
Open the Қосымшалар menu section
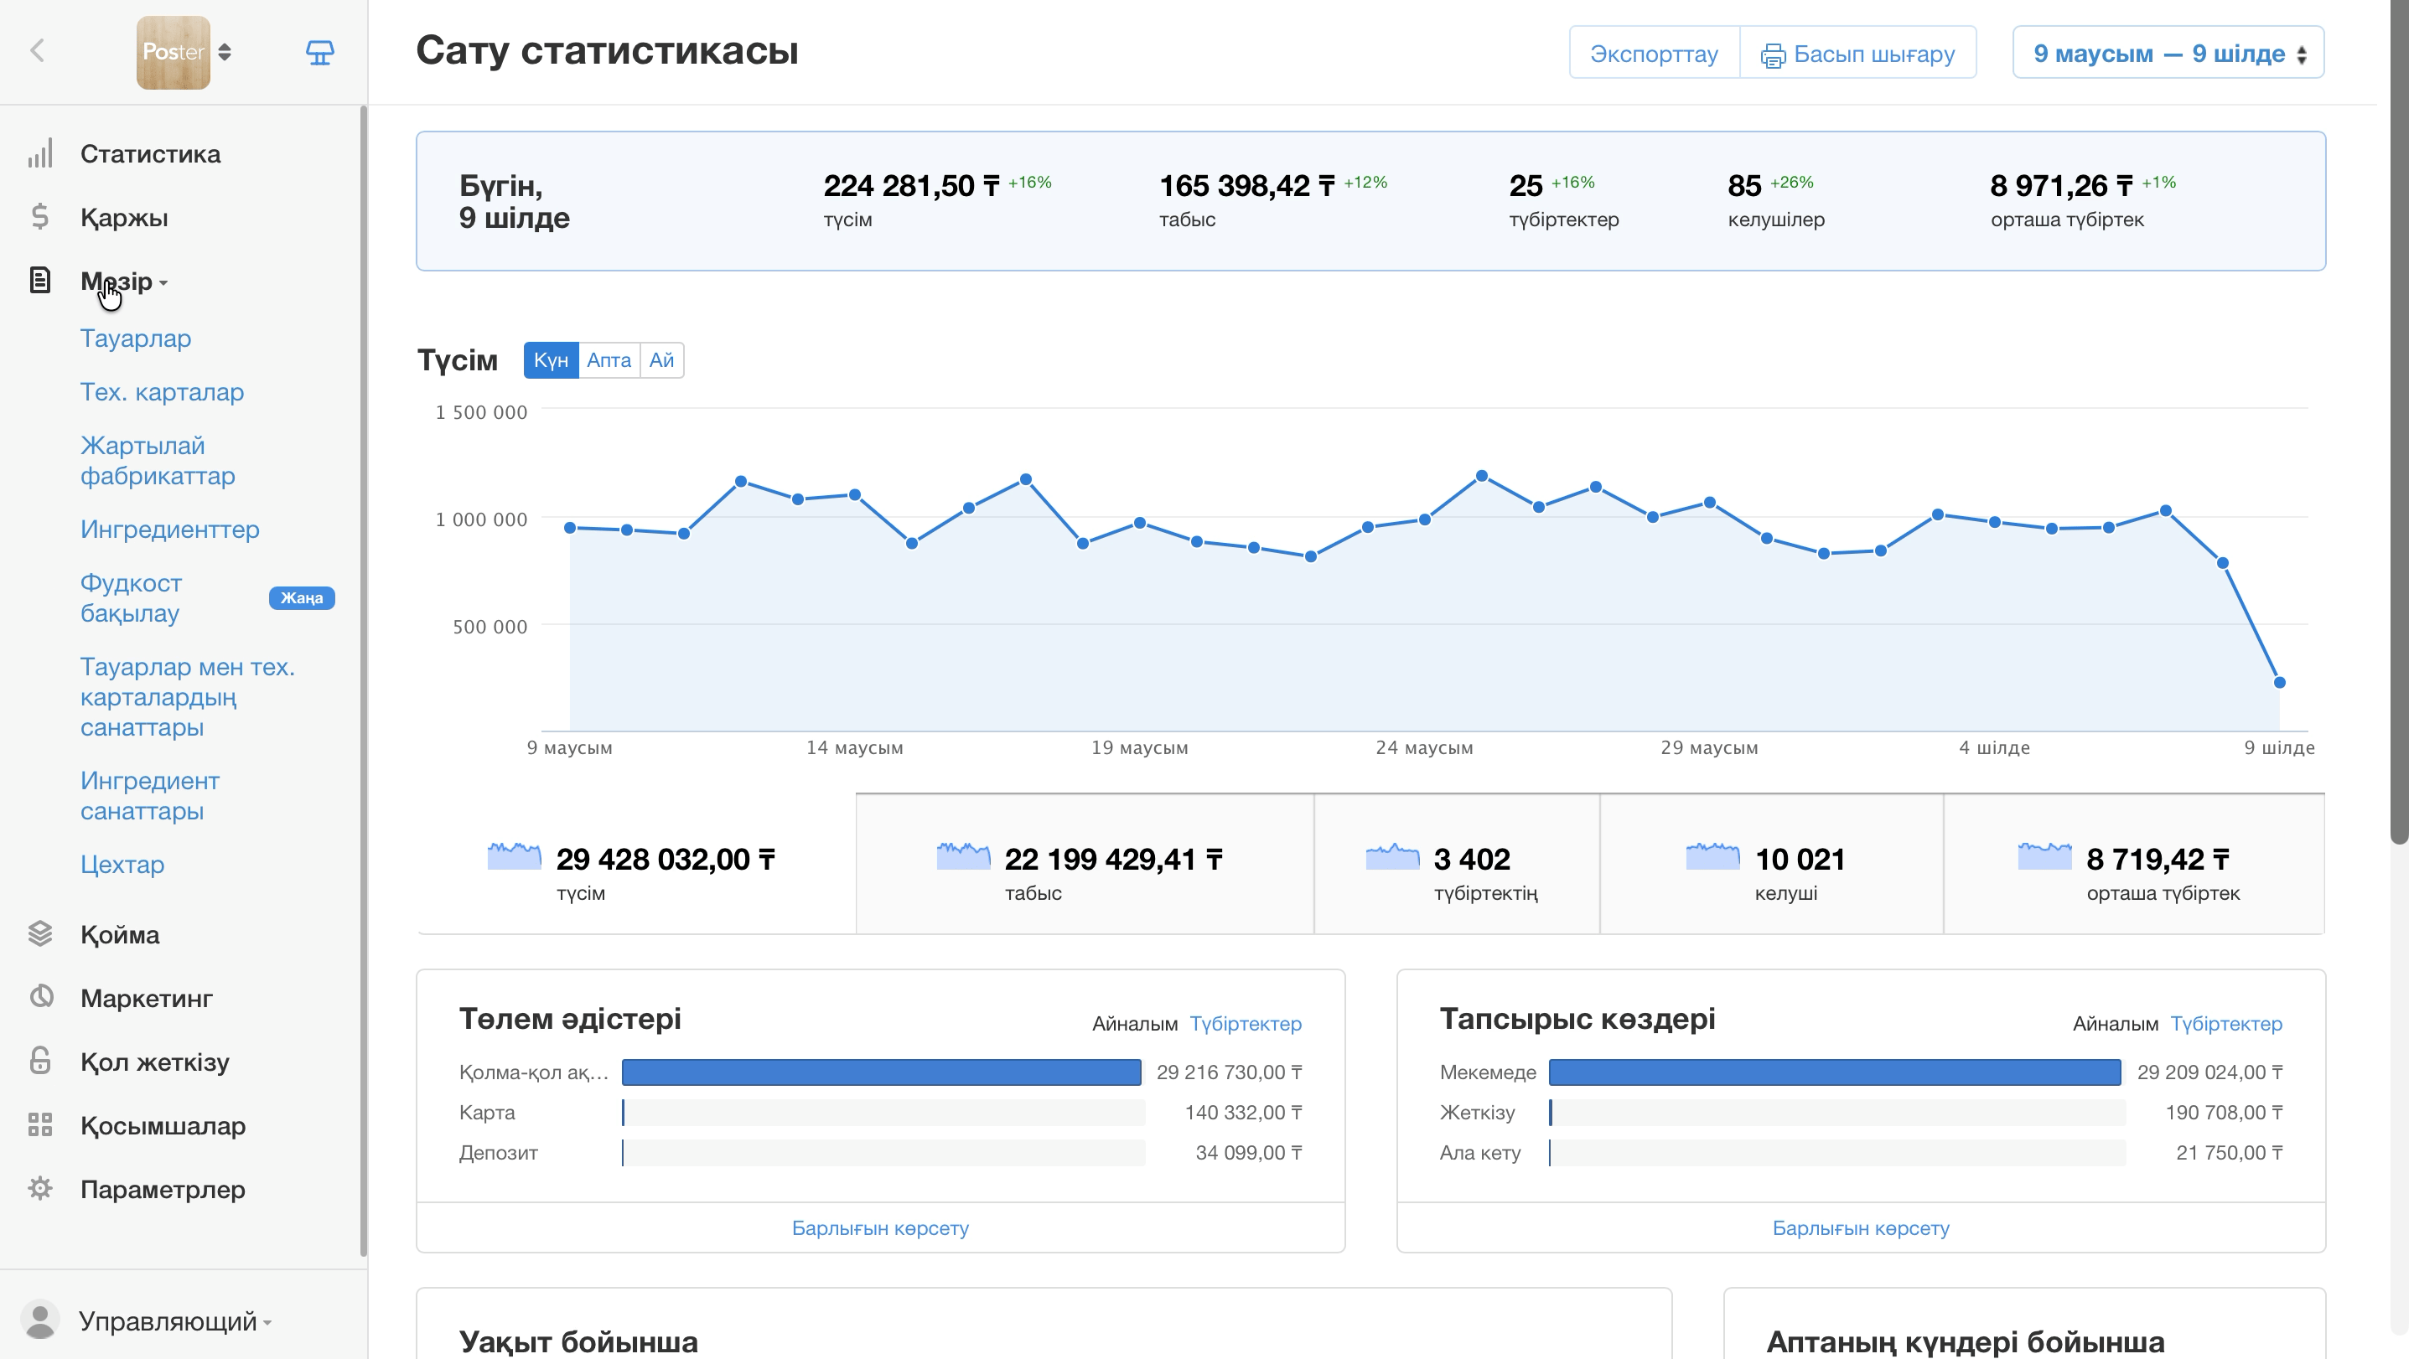(x=163, y=1126)
